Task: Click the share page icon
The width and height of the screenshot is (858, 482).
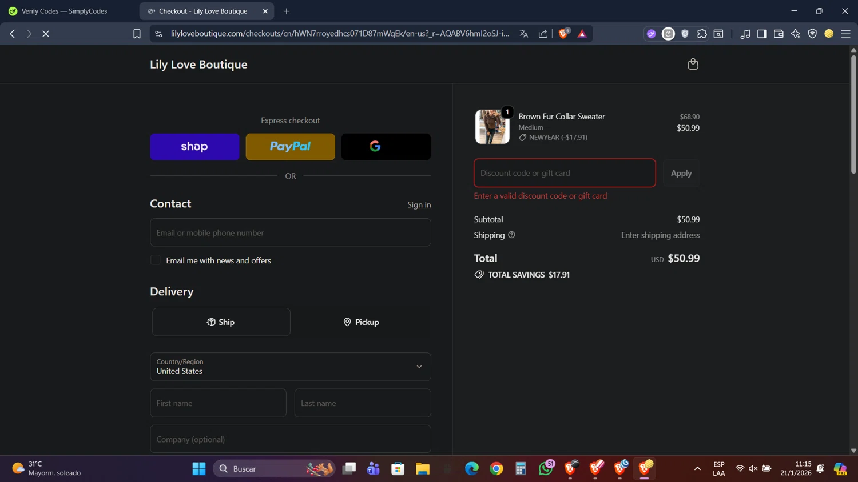Action: click(x=543, y=34)
